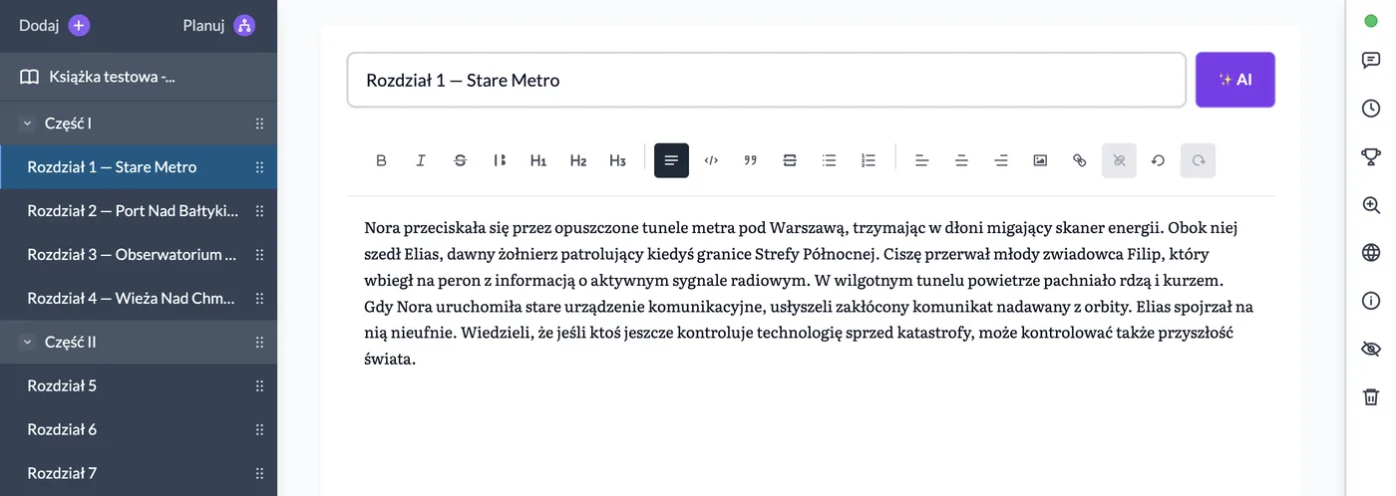Align text left

pos(922,160)
